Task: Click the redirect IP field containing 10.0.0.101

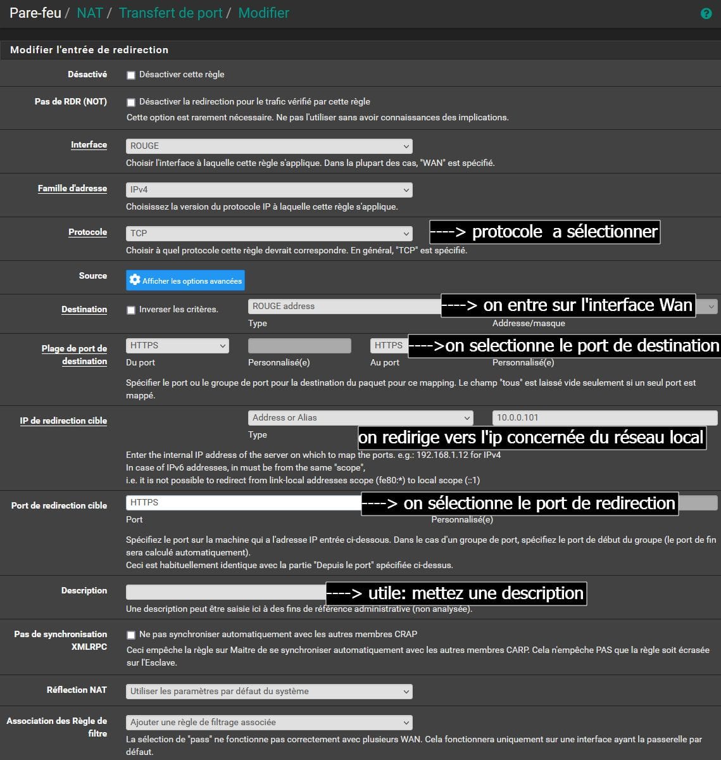Action: point(605,417)
